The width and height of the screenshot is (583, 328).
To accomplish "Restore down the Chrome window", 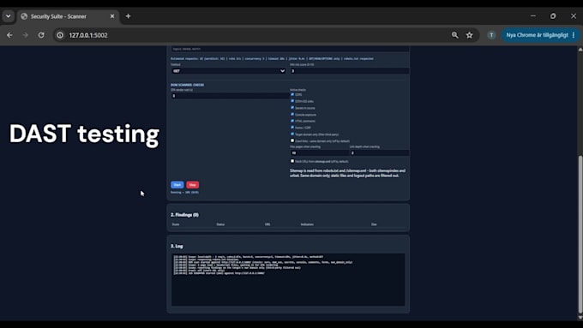I will point(553,16).
